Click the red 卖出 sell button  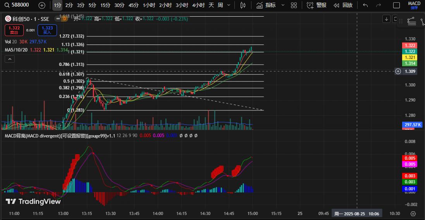(14, 30)
